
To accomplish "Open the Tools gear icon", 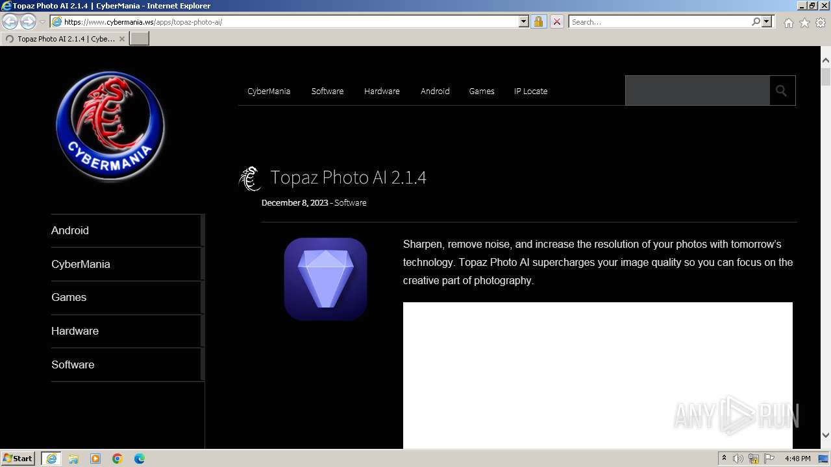I will (821, 23).
